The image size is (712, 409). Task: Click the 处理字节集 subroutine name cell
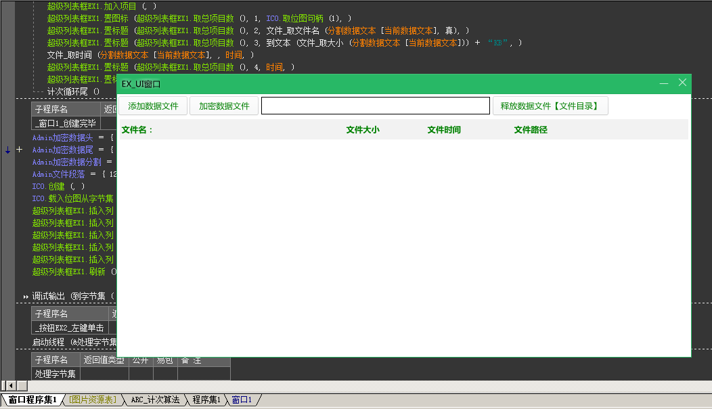coord(55,374)
